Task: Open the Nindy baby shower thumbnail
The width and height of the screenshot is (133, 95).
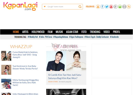Action: pos(6,70)
